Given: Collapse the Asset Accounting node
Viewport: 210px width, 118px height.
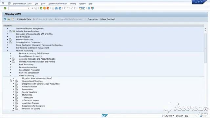Looking at the screenshot, I should click(10, 75).
